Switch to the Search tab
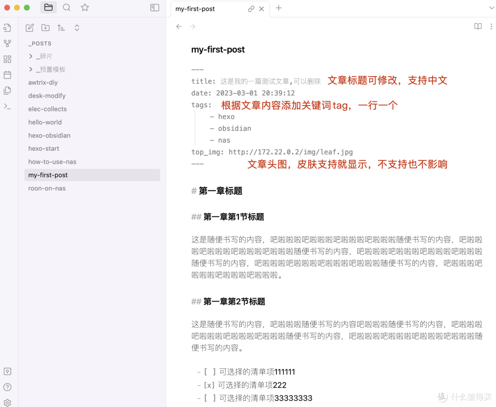The width and height of the screenshot is (496, 407). (x=67, y=7)
